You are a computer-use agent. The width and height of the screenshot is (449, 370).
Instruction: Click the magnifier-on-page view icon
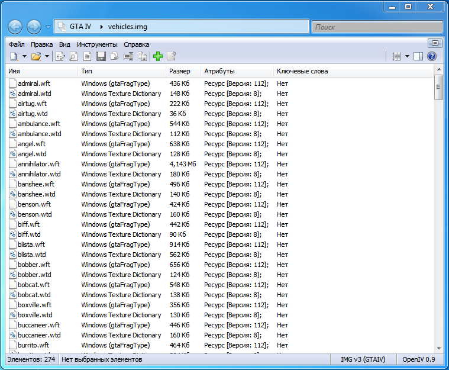click(x=73, y=56)
